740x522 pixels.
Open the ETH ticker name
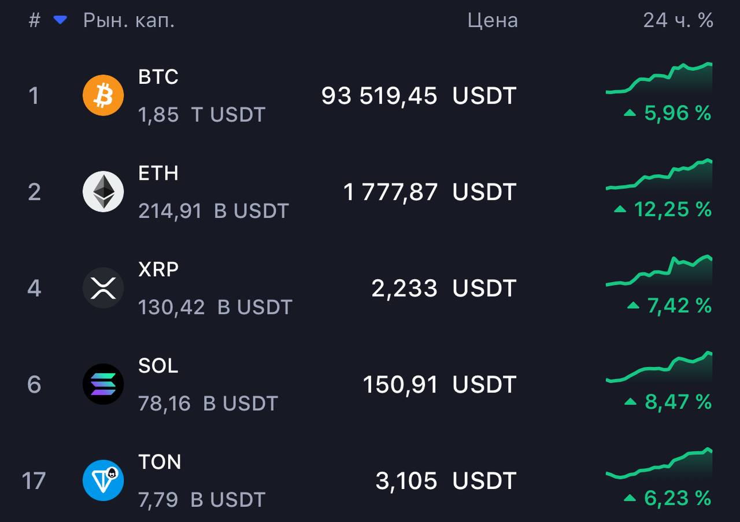pyautogui.click(x=158, y=173)
